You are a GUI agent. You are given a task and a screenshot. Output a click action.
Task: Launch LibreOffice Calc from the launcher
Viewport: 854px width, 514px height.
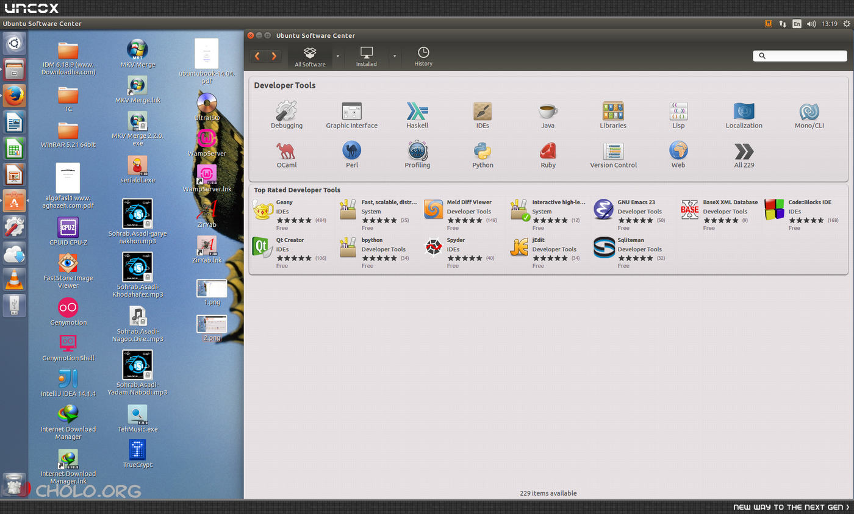(x=14, y=148)
